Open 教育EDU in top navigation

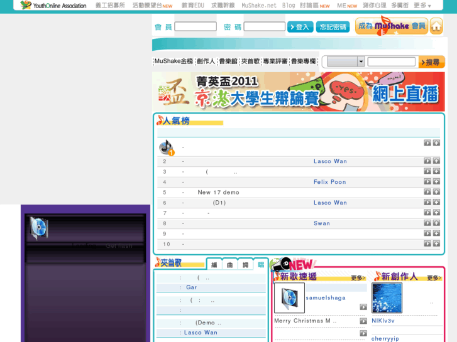point(192,5)
